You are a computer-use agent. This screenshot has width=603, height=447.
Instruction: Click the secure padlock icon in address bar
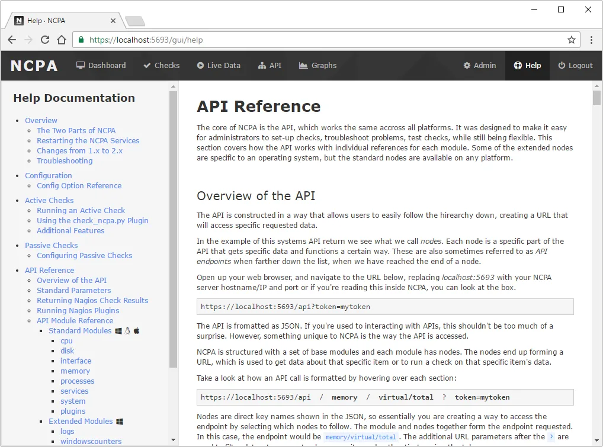coord(81,40)
